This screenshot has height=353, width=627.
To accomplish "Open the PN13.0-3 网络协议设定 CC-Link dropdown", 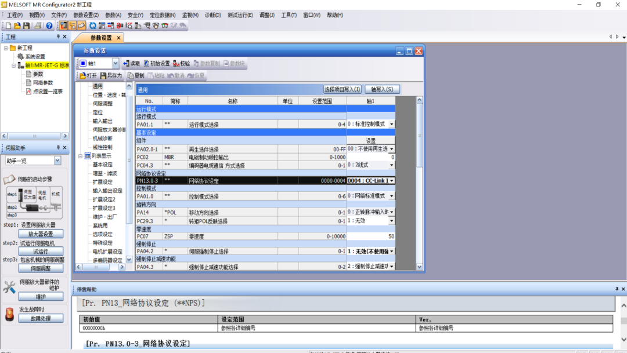I will (391, 181).
